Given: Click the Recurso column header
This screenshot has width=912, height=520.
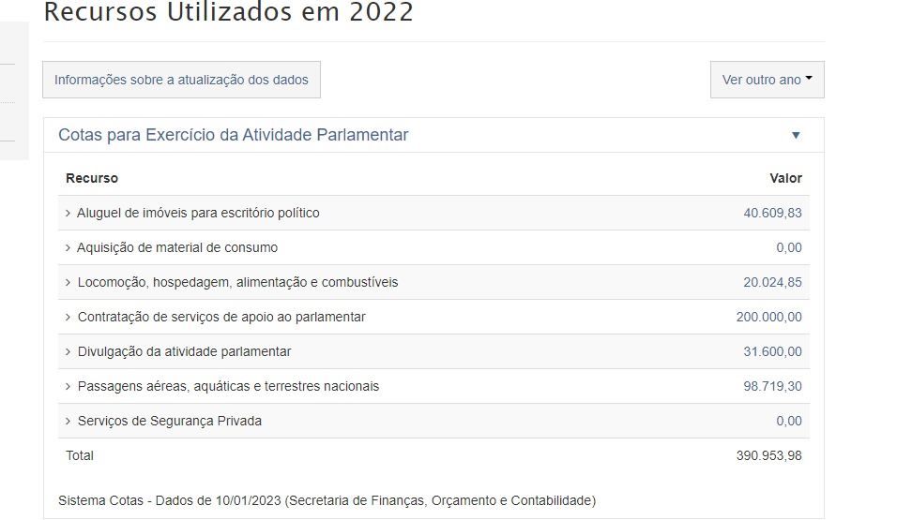Looking at the screenshot, I should (92, 178).
